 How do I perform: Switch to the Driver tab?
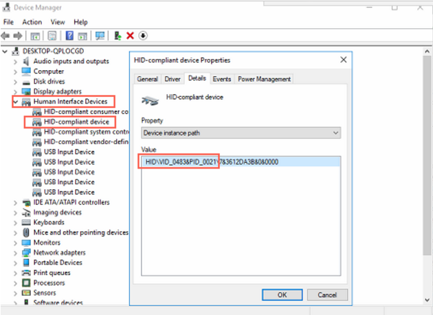click(173, 79)
